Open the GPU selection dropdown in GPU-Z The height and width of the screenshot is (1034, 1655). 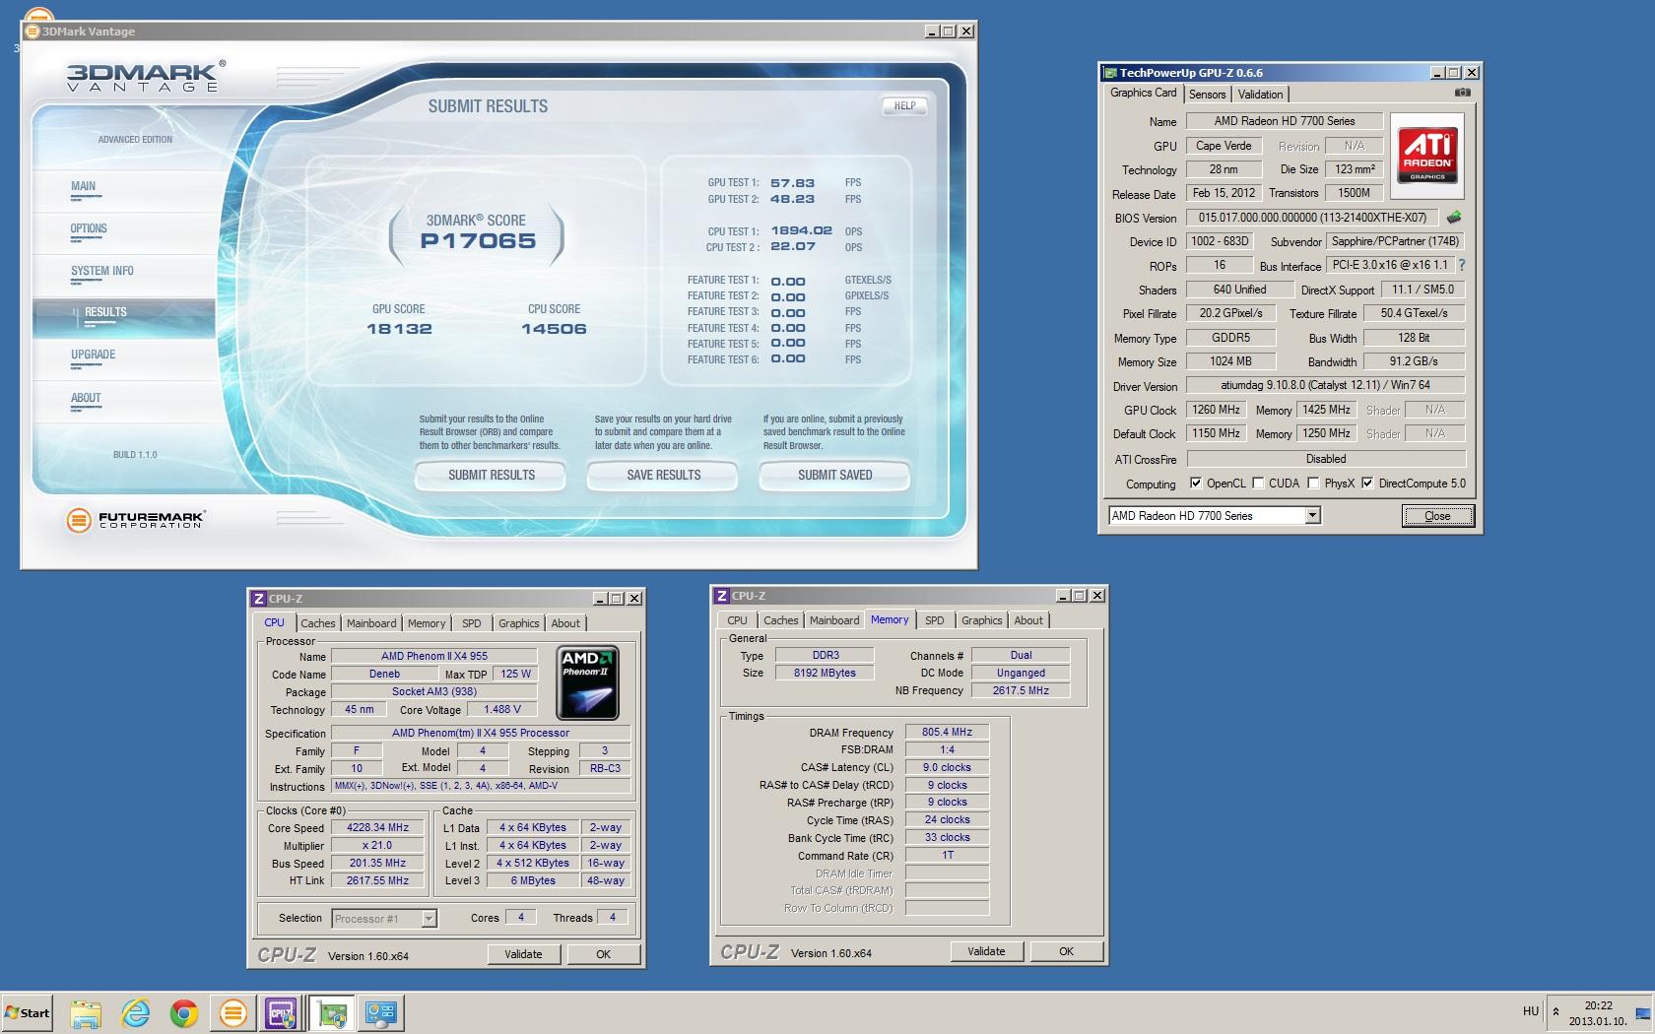1311,515
